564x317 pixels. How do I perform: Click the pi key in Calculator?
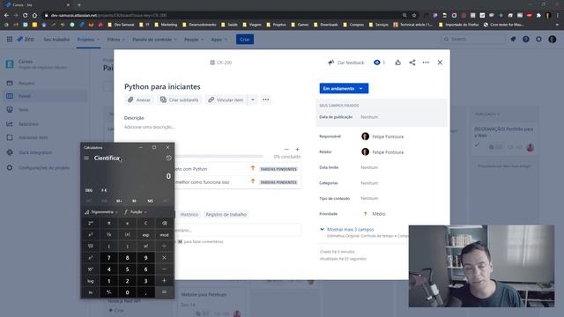(109, 223)
